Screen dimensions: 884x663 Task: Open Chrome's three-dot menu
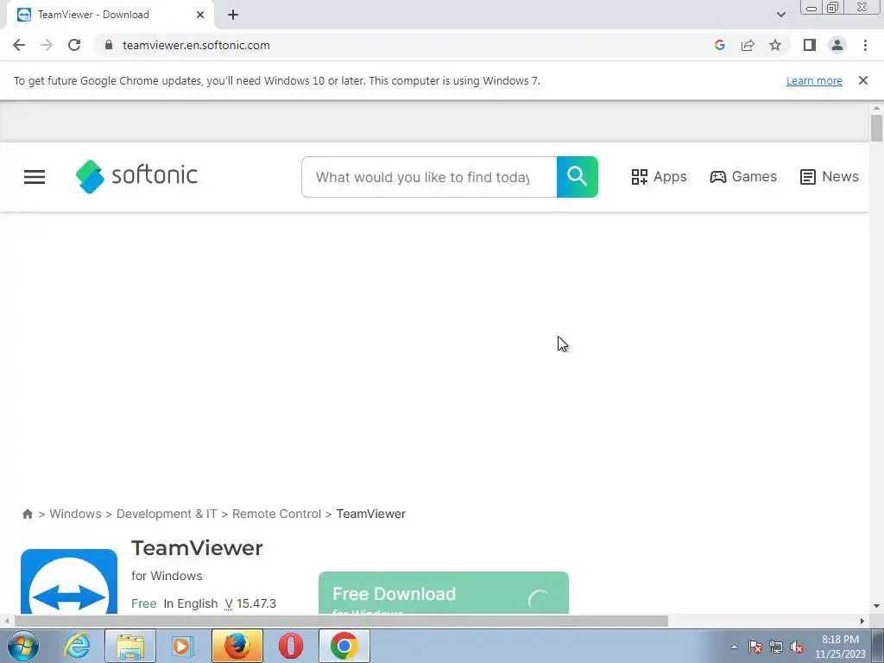point(865,45)
